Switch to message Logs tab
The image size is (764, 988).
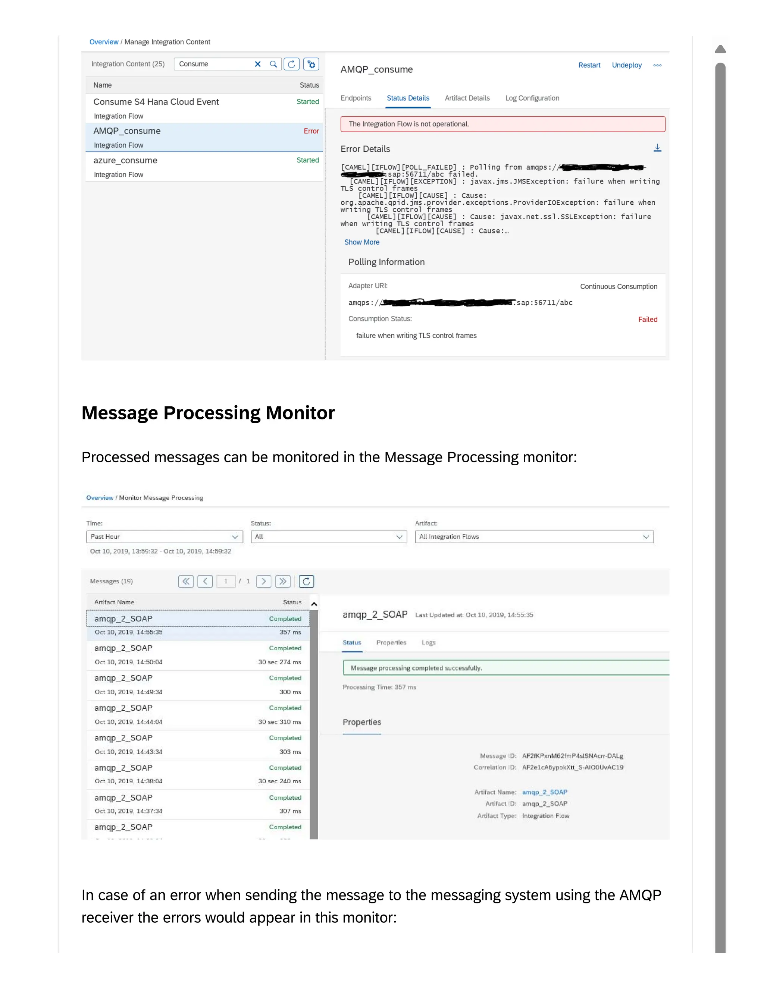(428, 643)
